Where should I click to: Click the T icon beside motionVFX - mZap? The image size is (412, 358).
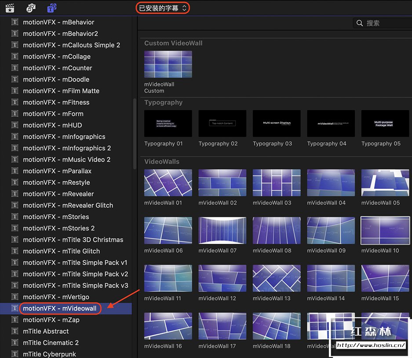click(15, 320)
